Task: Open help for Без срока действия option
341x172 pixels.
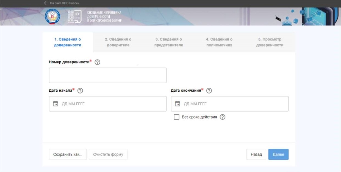Action: click(x=223, y=117)
